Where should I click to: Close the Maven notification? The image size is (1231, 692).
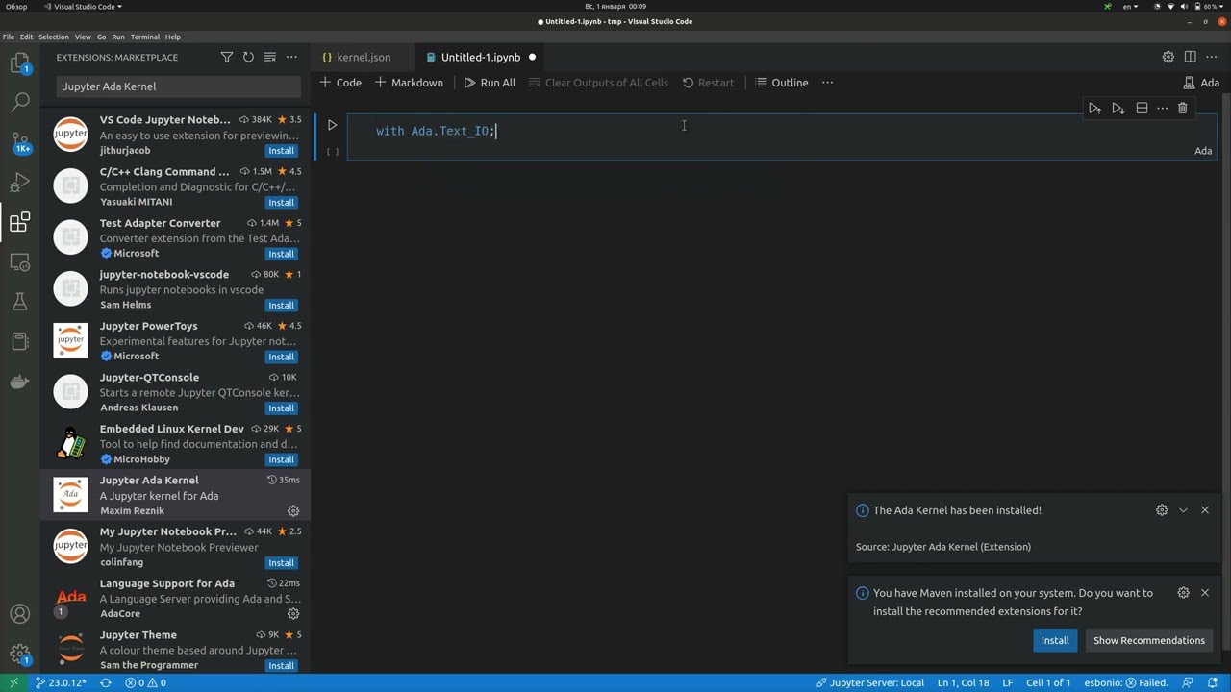coord(1204,593)
